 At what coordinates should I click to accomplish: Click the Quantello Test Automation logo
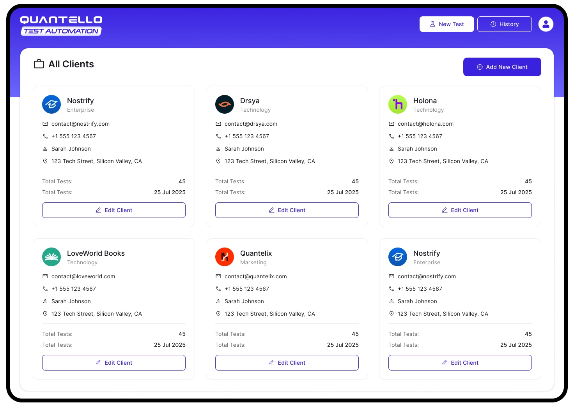tap(61, 26)
